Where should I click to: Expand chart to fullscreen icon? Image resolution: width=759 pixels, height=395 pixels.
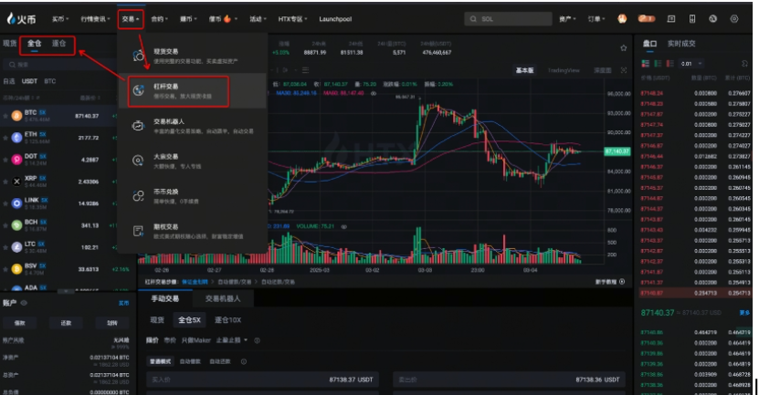(x=625, y=69)
